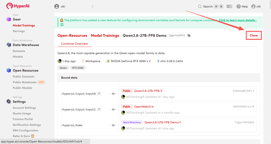Open Servings in the sidebar

pos(19,31)
